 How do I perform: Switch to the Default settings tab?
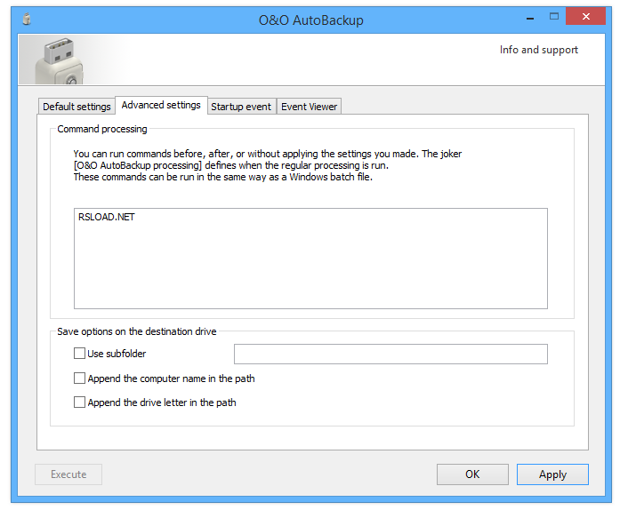pyautogui.click(x=76, y=107)
